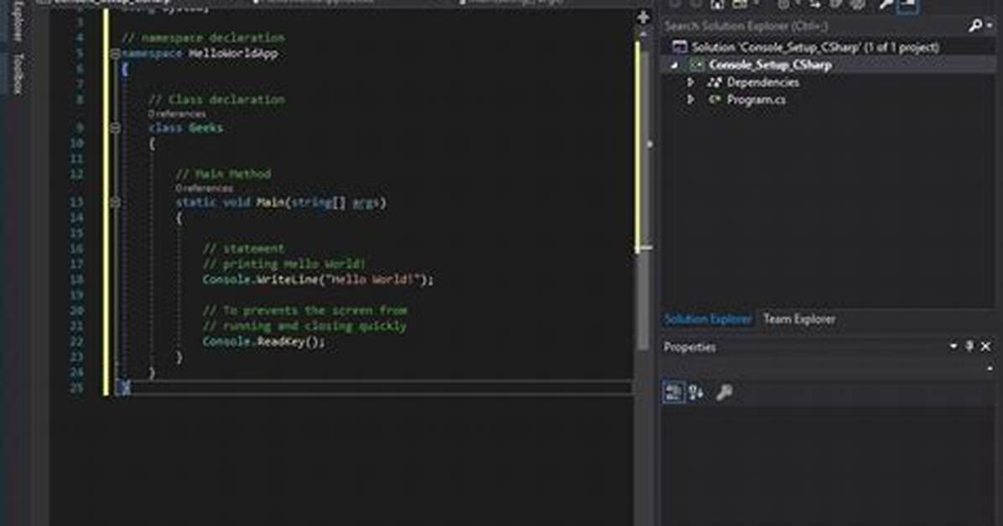Click the Console.WriteLine("Hello World!") statement

(x=318, y=279)
